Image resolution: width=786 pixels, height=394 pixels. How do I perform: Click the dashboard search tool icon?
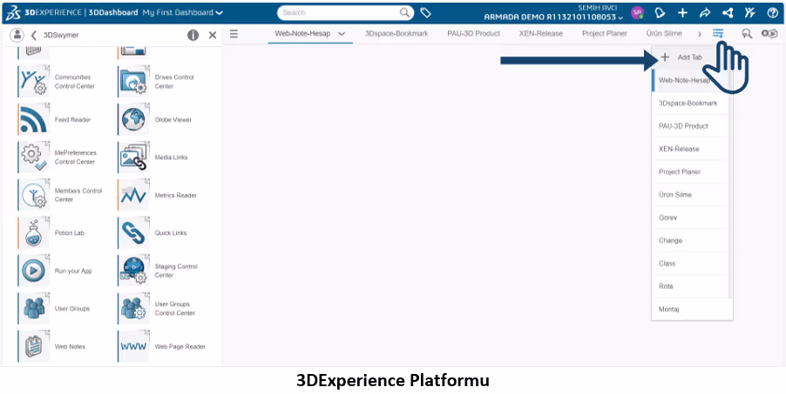(x=747, y=34)
